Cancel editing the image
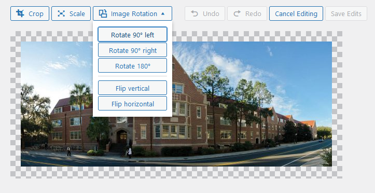The width and height of the screenshot is (375, 193). click(x=296, y=13)
